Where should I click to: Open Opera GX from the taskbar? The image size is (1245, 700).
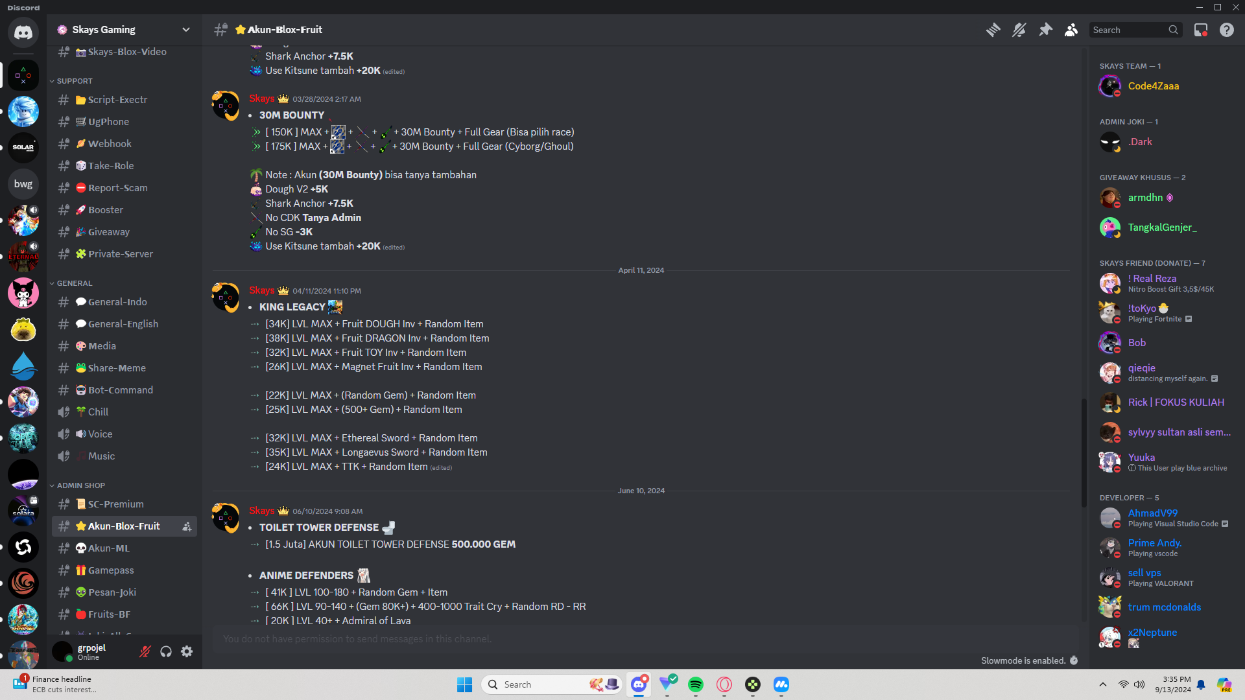(x=724, y=684)
